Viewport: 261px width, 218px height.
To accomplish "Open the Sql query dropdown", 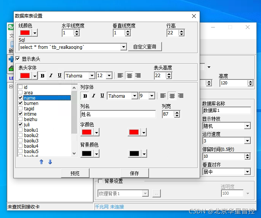I will point(123,47).
